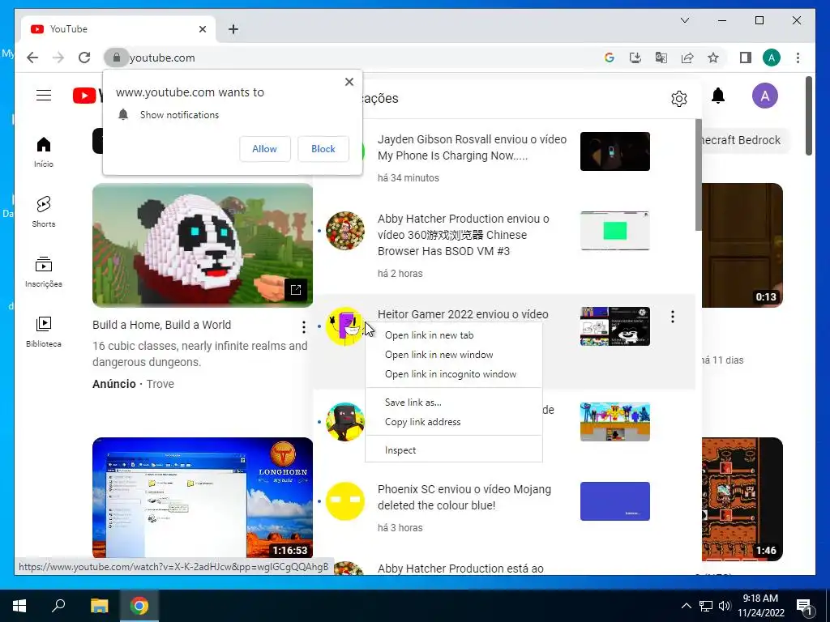The width and height of the screenshot is (830, 622).
Task: Click browser forward arrow
Action: (58, 58)
